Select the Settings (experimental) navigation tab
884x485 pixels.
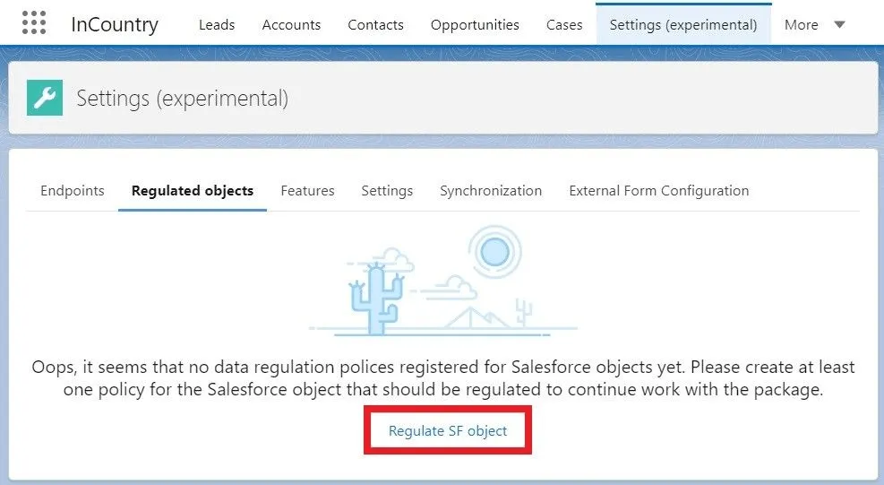[683, 25]
